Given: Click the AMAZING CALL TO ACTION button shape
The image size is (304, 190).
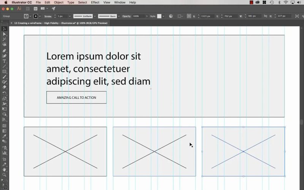Looking at the screenshot, I should tap(76, 98).
